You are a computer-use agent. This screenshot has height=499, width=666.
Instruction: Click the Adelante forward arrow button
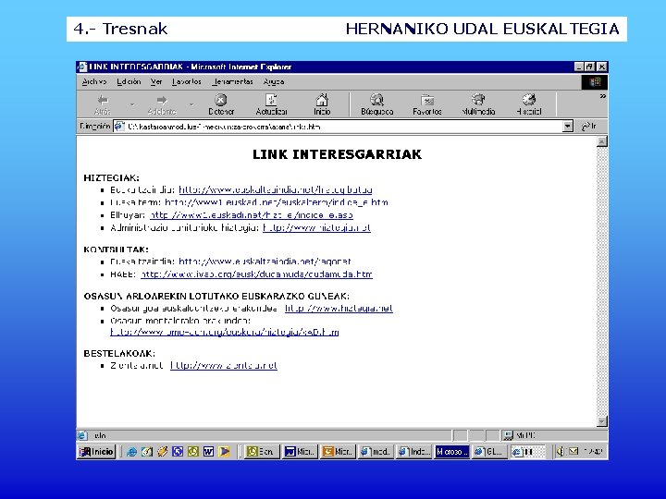click(x=162, y=104)
